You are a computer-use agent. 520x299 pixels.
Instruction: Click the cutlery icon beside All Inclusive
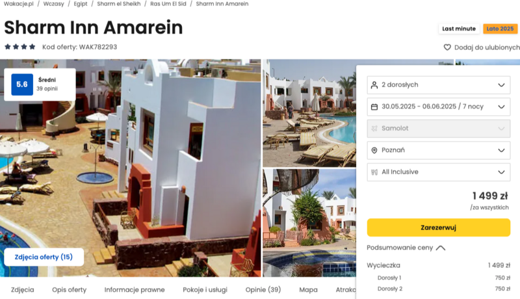pyautogui.click(x=374, y=172)
